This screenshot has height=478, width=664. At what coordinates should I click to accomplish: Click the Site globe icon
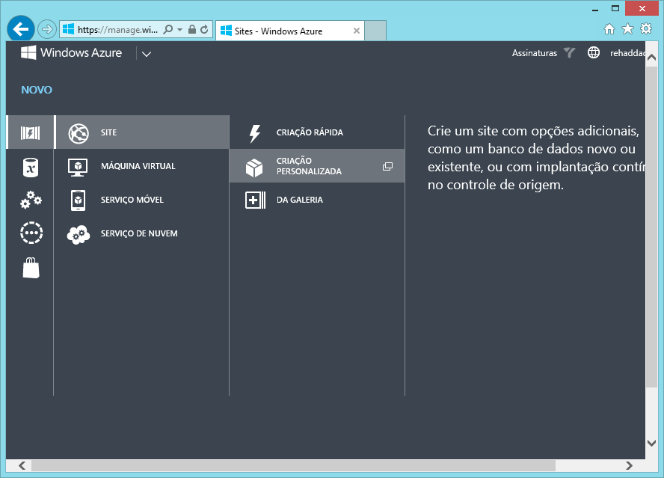pos(79,133)
